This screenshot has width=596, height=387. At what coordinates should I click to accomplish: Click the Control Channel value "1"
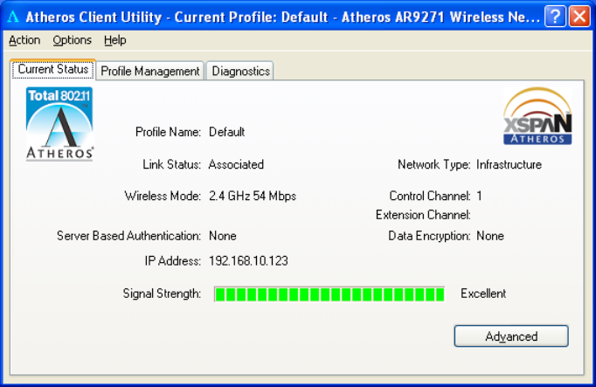(x=479, y=196)
